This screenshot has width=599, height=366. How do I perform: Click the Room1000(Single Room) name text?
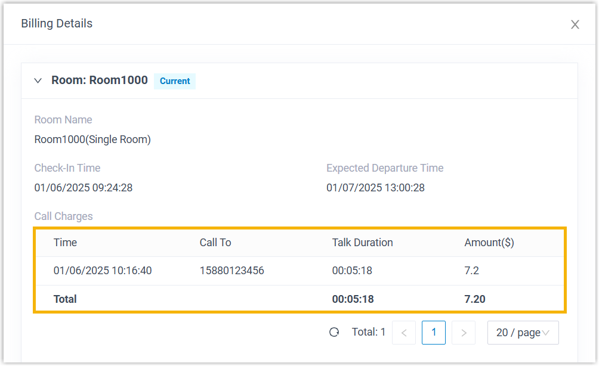pyautogui.click(x=92, y=139)
